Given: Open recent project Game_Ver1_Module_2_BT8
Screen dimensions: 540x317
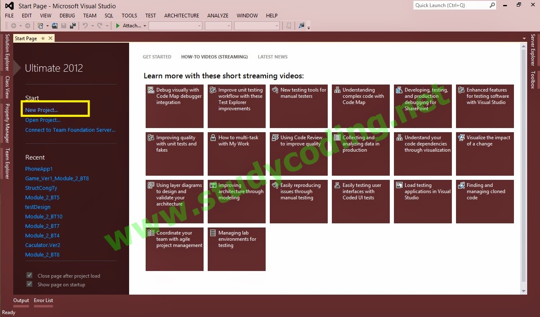Looking at the screenshot, I should 57,178.
